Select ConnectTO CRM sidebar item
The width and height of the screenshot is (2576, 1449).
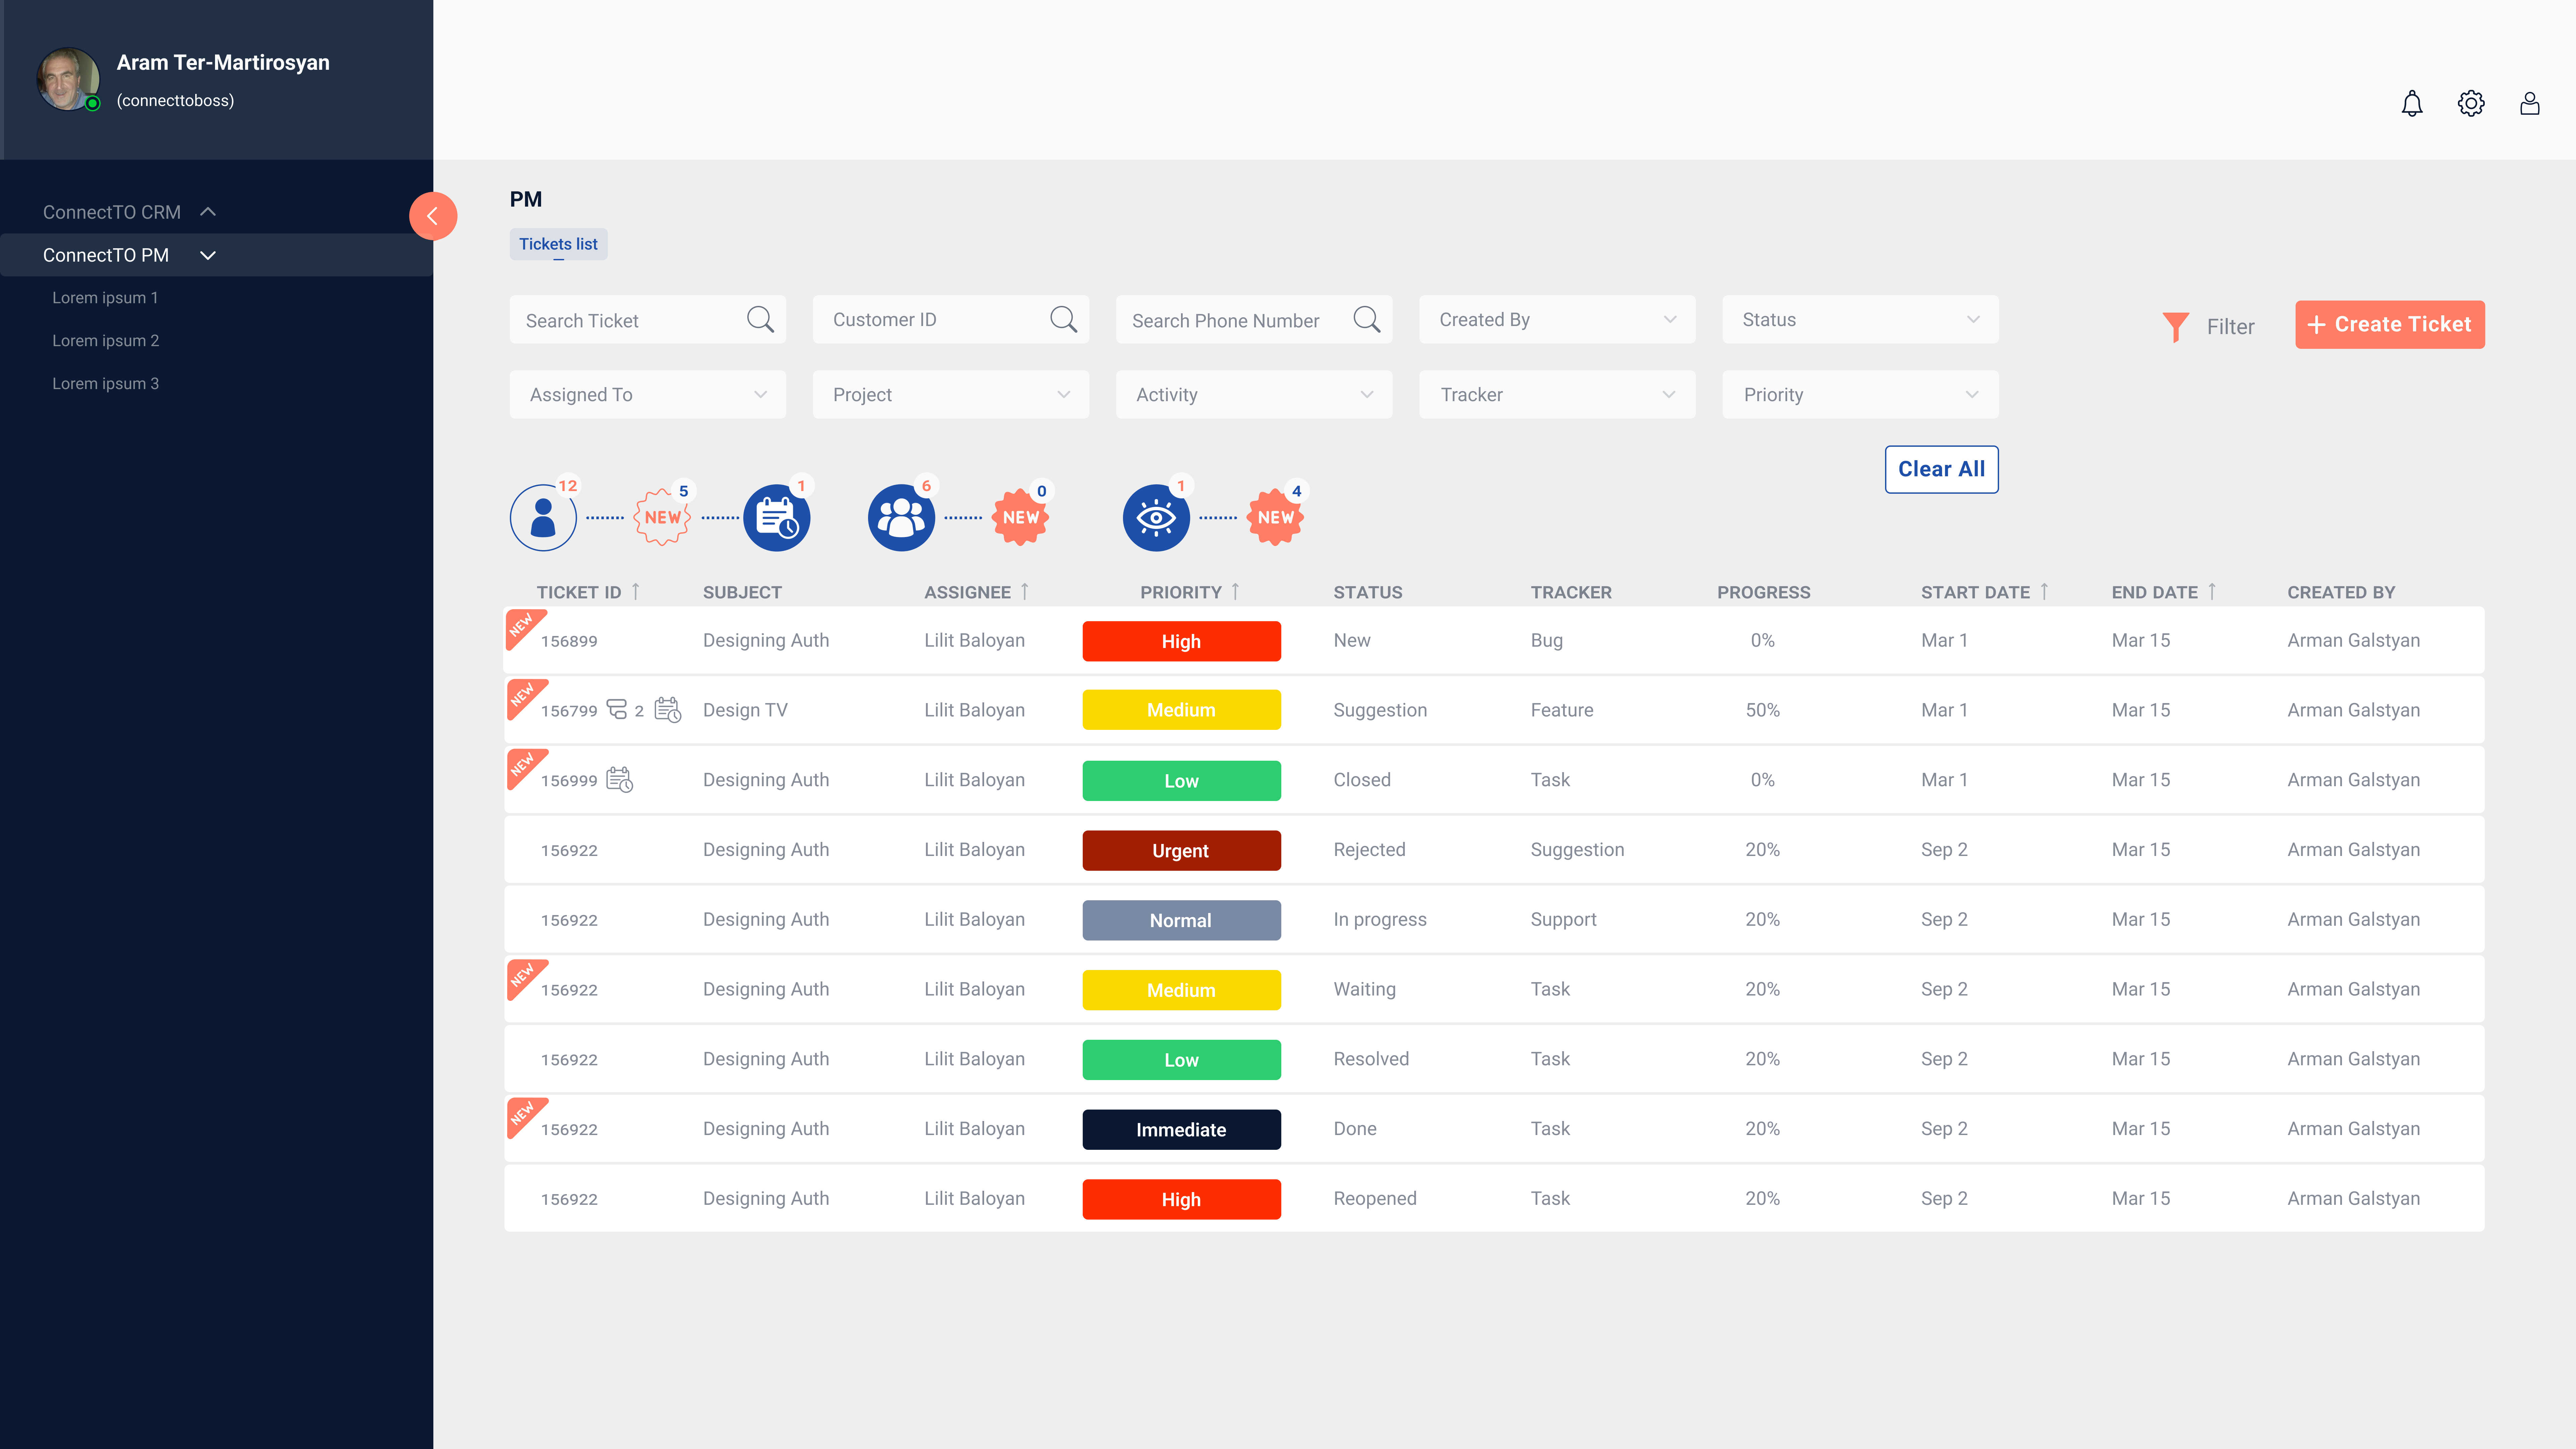112,212
